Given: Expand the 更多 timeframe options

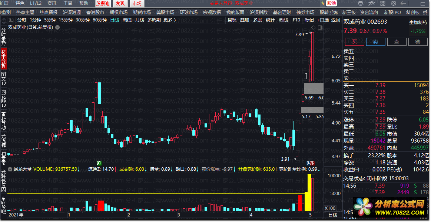Looking at the screenshot, I should (170, 20).
